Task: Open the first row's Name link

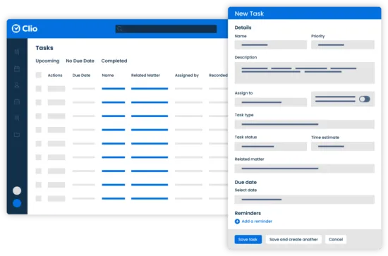Action: pyautogui.click(x=114, y=89)
